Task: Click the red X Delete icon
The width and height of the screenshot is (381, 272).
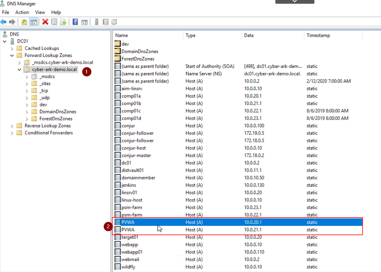Action: [45, 22]
